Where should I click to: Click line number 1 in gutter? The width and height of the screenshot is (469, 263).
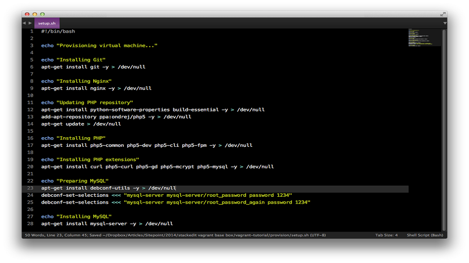pos(32,31)
